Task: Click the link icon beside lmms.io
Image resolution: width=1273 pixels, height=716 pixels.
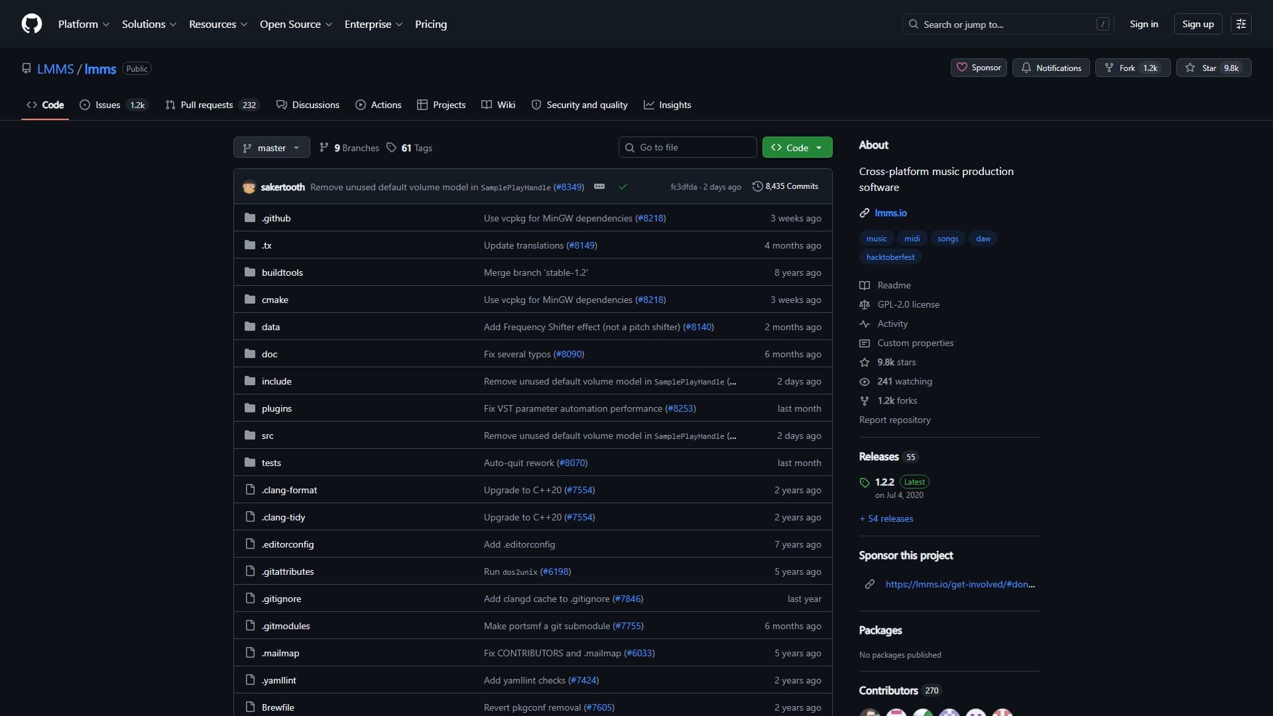Action: point(865,213)
